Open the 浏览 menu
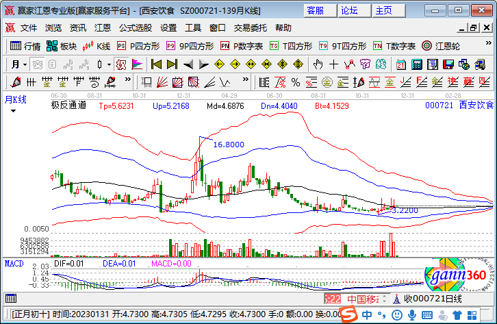This screenshot has width=497, height=324. (53, 28)
